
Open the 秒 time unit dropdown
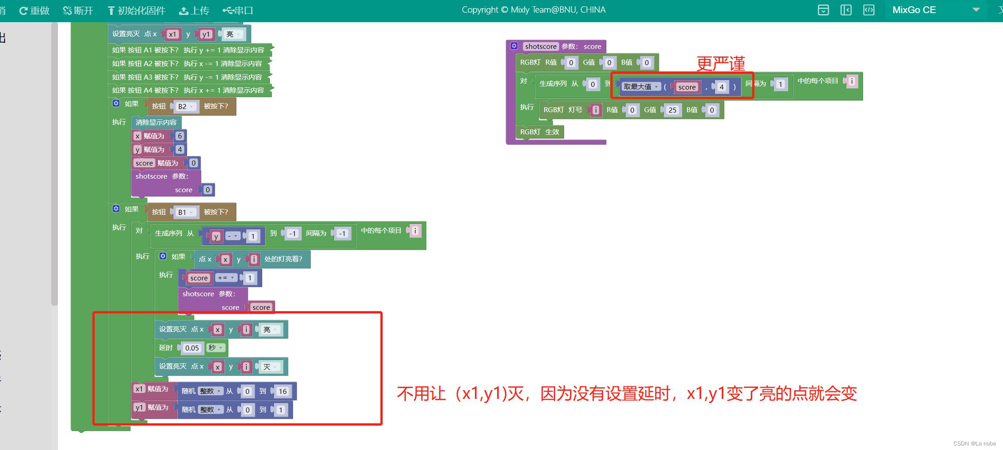click(216, 348)
